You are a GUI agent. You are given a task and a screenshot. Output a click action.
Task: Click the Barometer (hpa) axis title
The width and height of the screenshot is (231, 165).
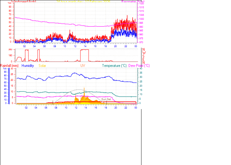[x=133, y=2]
